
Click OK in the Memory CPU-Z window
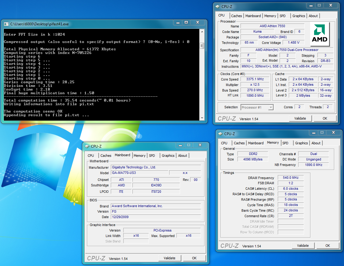pyautogui.click(x=328, y=246)
